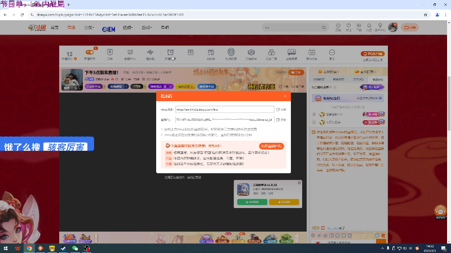Viewport: 451px width, 253px height.
Task: Click the search magnifier icon
Action: pyautogui.click(x=324, y=28)
